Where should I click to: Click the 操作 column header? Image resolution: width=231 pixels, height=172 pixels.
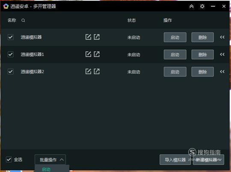pos(168,20)
